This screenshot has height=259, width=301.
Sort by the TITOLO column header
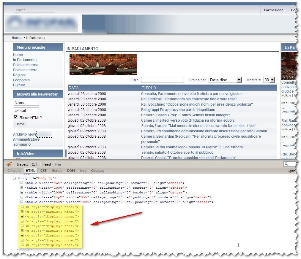[x=149, y=88]
